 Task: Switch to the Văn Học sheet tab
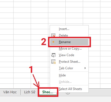click(x=10, y=92)
